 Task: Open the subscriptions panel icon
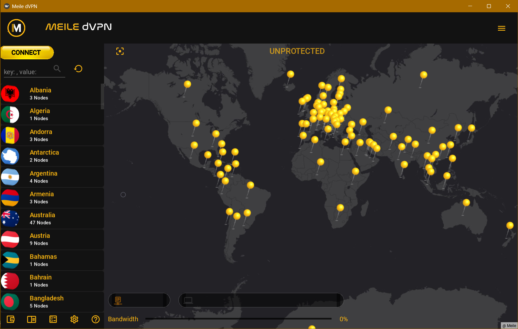pyautogui.click(x=32, y=319)
